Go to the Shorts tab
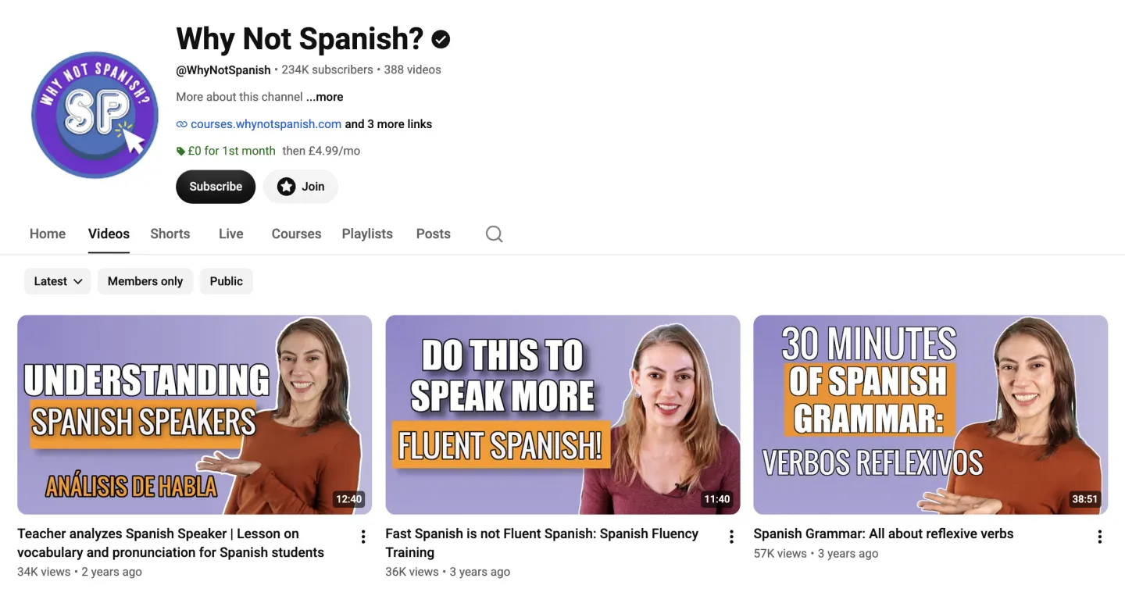Screen dimensions: 1125x596 click(170, 234)
